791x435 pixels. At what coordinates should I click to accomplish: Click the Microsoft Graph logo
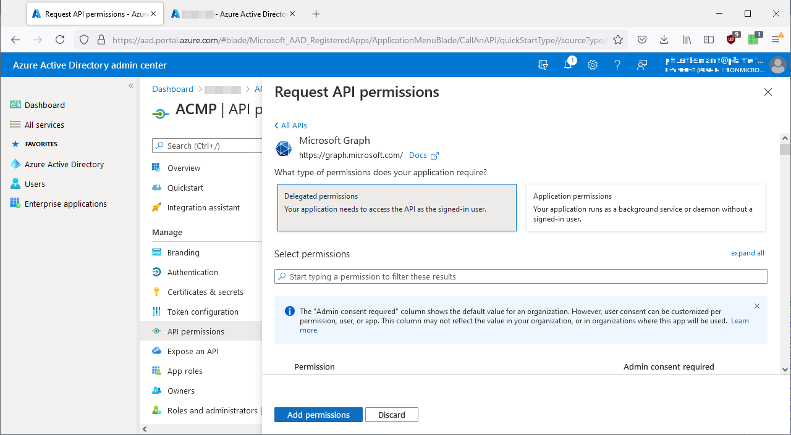tap(283, 149)
